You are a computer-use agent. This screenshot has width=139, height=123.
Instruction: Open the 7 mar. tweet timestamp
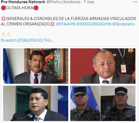click(x=89, y=2)
